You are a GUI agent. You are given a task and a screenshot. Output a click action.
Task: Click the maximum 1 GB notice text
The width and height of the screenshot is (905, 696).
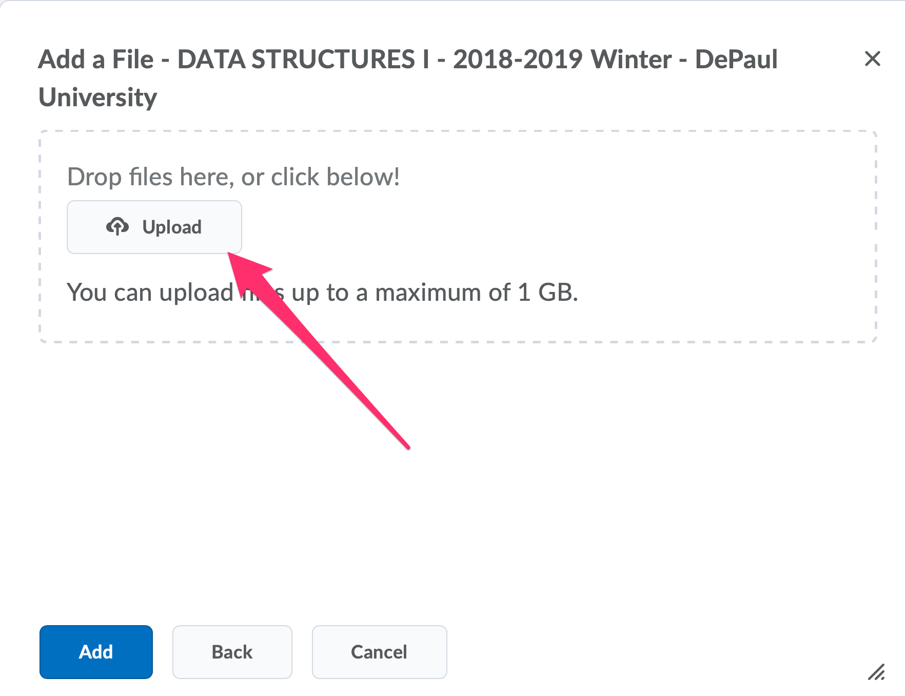(323, 293)
